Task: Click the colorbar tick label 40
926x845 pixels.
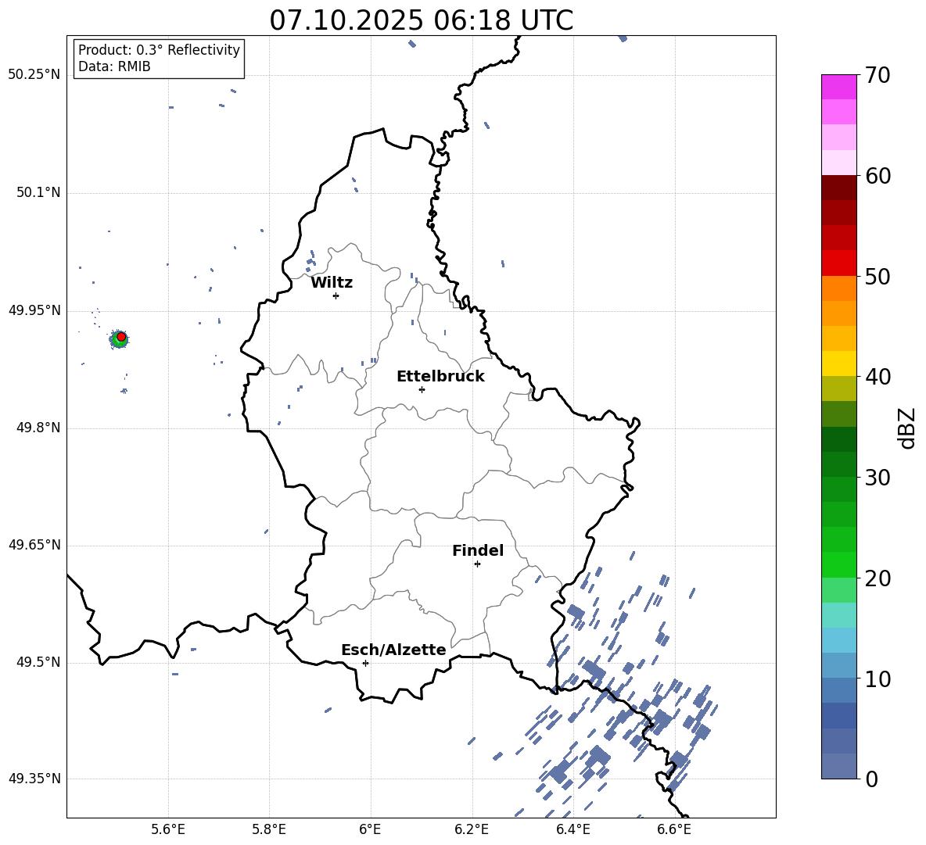Action: tap(878, 377)
